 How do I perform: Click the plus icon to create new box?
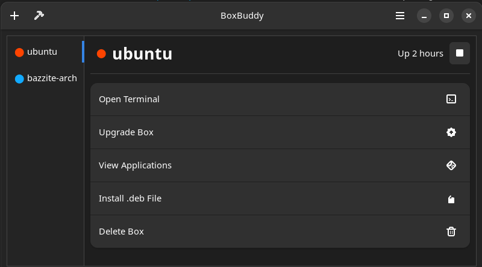coord(14,16)
